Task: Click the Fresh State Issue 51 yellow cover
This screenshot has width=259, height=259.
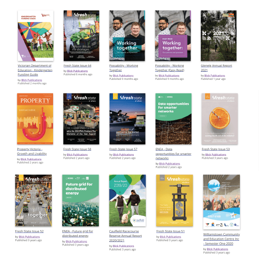Action: pyautogui.click(x=174, y=200)
